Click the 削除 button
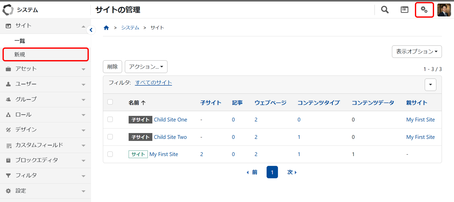Image resolution: width=454 pixels, height=202 pixels. pyautogui.click(x=112, y=66)
